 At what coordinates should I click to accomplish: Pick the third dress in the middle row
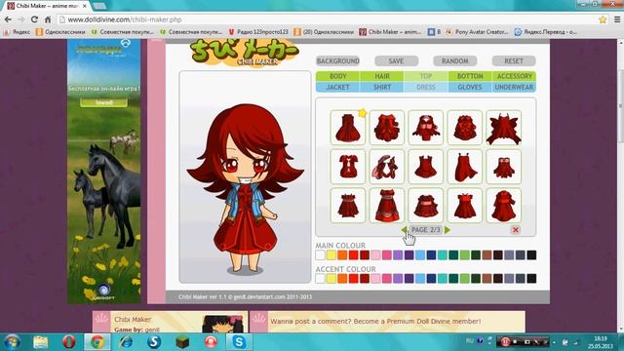tap(426, 167)
